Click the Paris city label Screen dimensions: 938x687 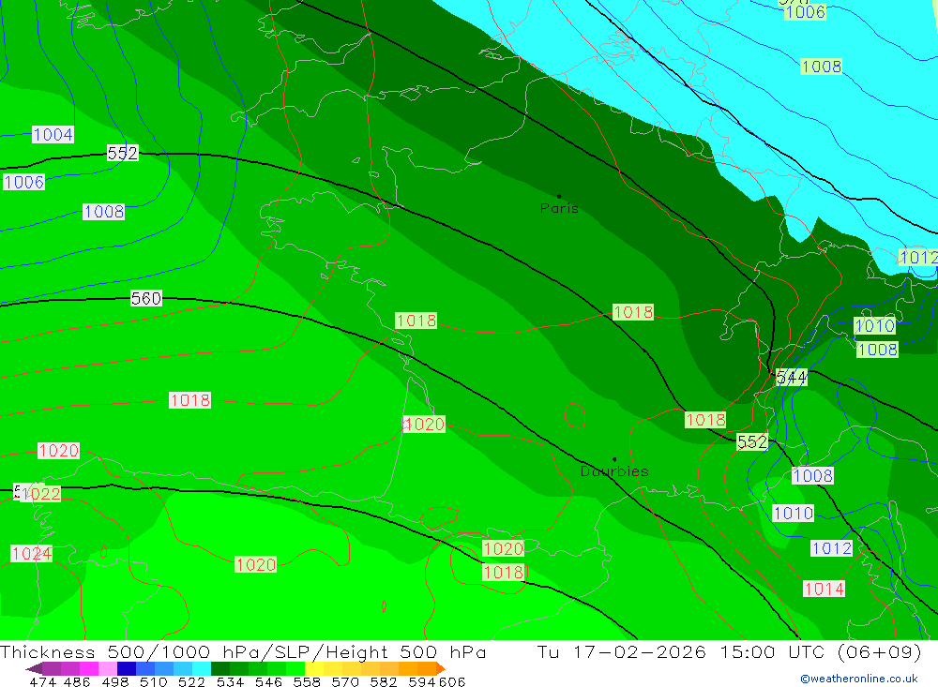pos(559,208)
